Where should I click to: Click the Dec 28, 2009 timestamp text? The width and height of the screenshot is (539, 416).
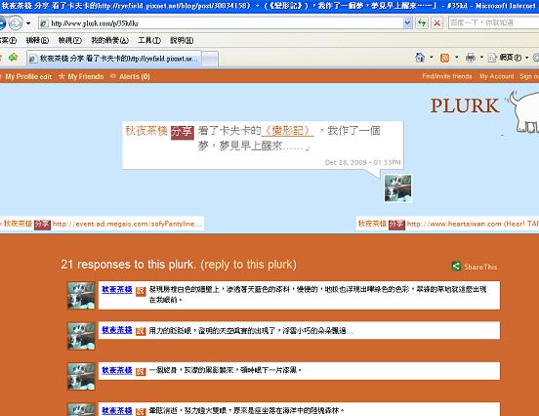coord(362,162)
